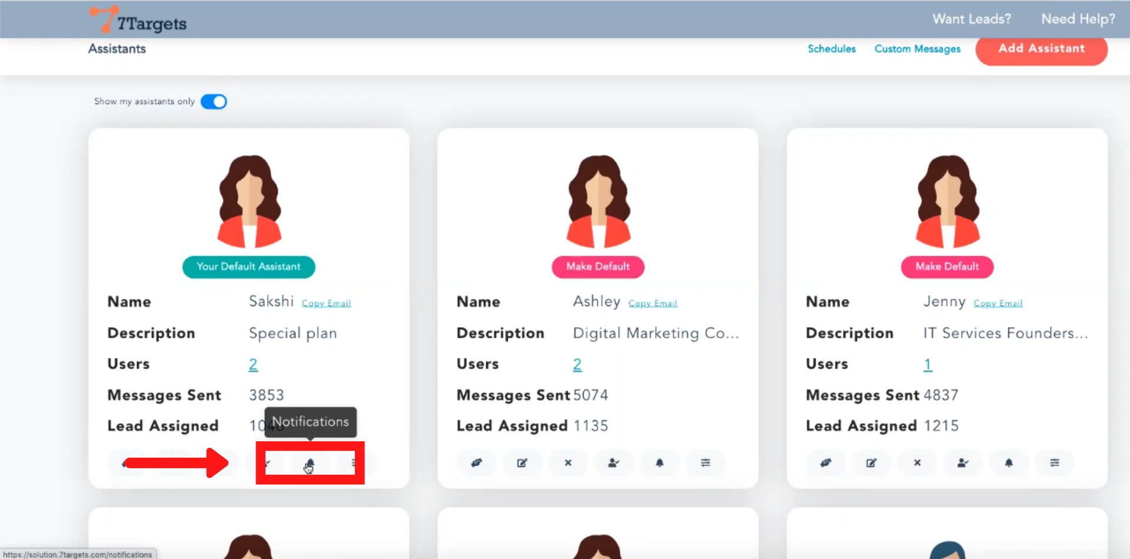The width and height of the screenshot is (1130, 559).
Task: Open Custom Messages page
Action: click(917, 49)
